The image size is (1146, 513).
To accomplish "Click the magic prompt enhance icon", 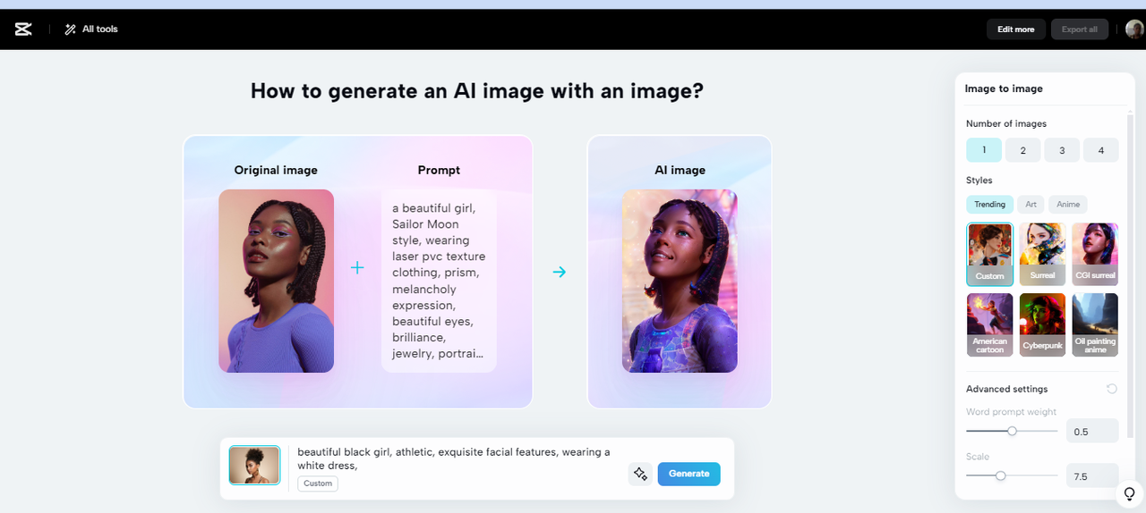I will pyautogui.click(x=640, y=474).
